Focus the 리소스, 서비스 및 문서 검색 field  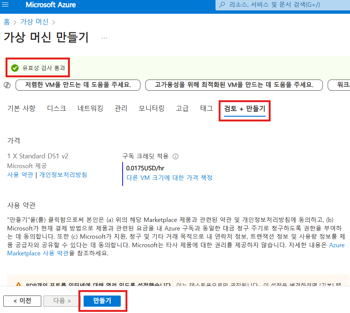(283, 5)
